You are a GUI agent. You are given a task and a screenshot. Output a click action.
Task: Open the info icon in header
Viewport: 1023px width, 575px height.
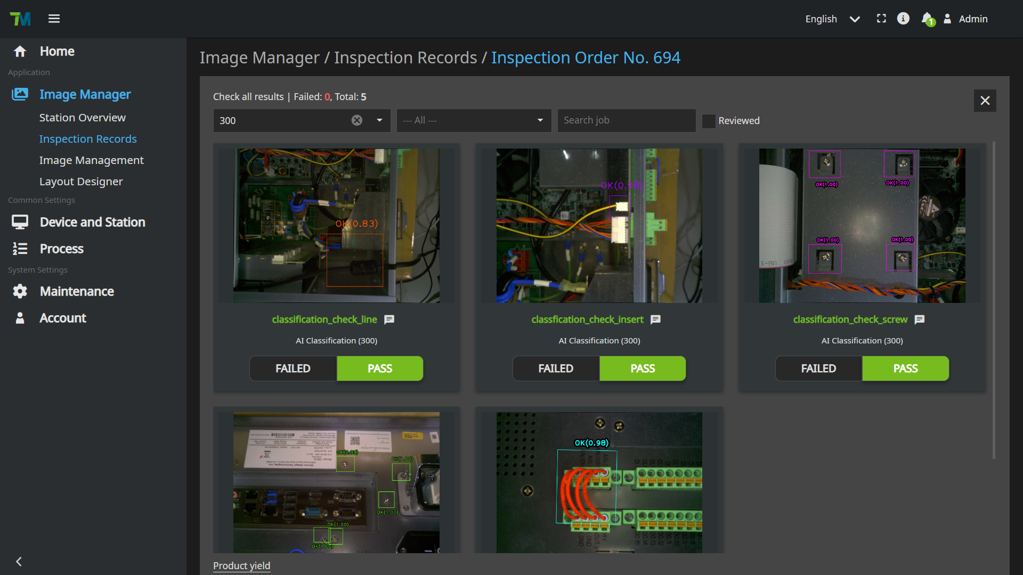point(903,19)
